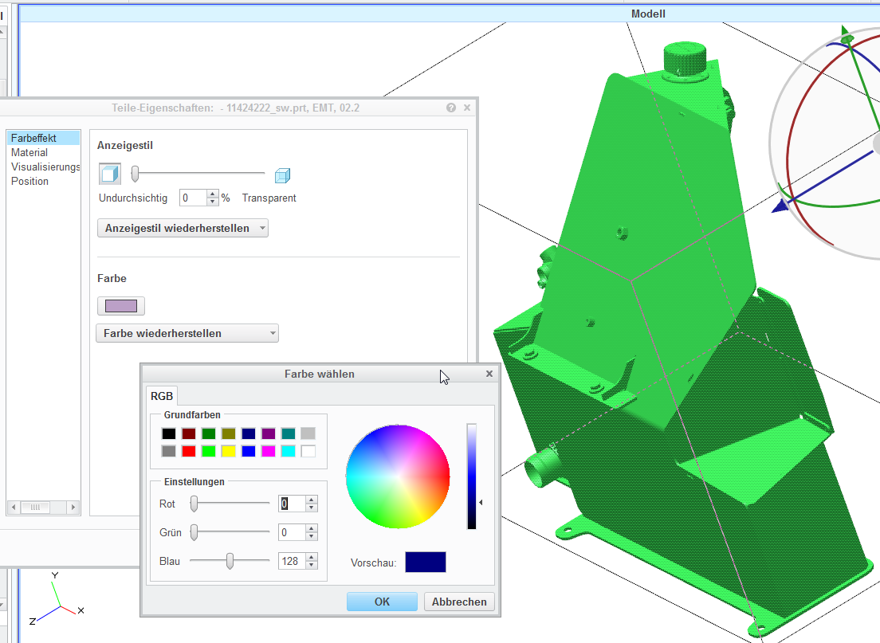Click the brightness bar arrow marker

[x=481, y=502]
